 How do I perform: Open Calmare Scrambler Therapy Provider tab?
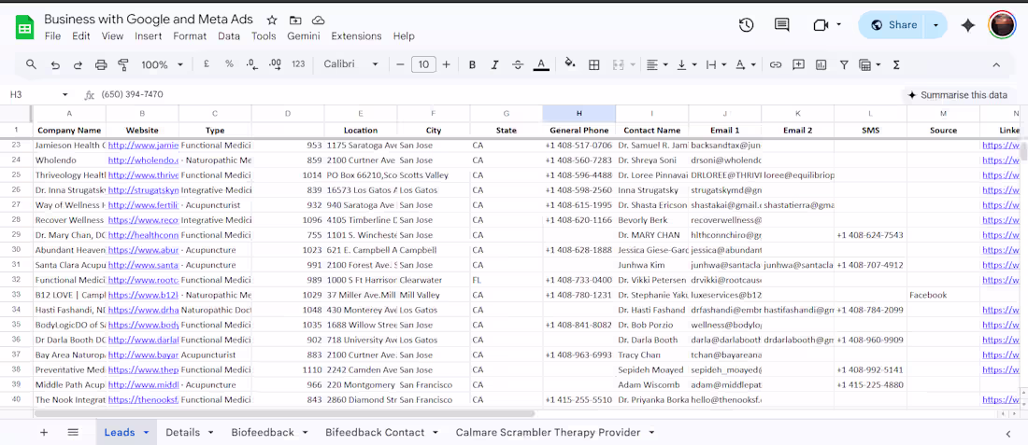pos(554,432)
